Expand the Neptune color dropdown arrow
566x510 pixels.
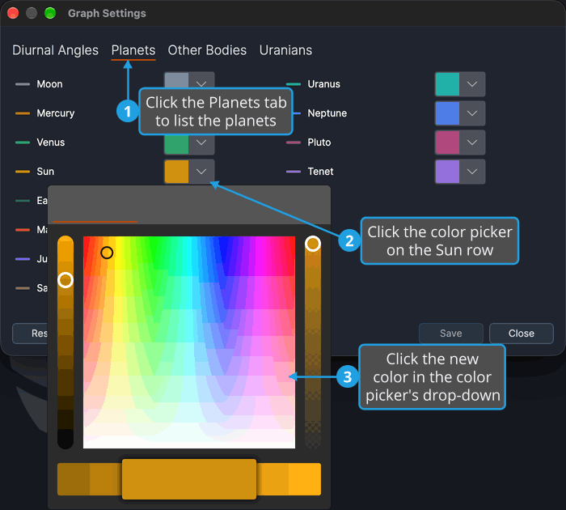point(472,113)
